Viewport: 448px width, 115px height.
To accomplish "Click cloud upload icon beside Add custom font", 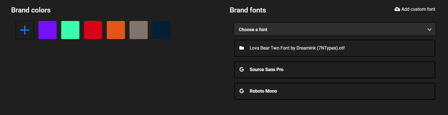I will [397, 9].
